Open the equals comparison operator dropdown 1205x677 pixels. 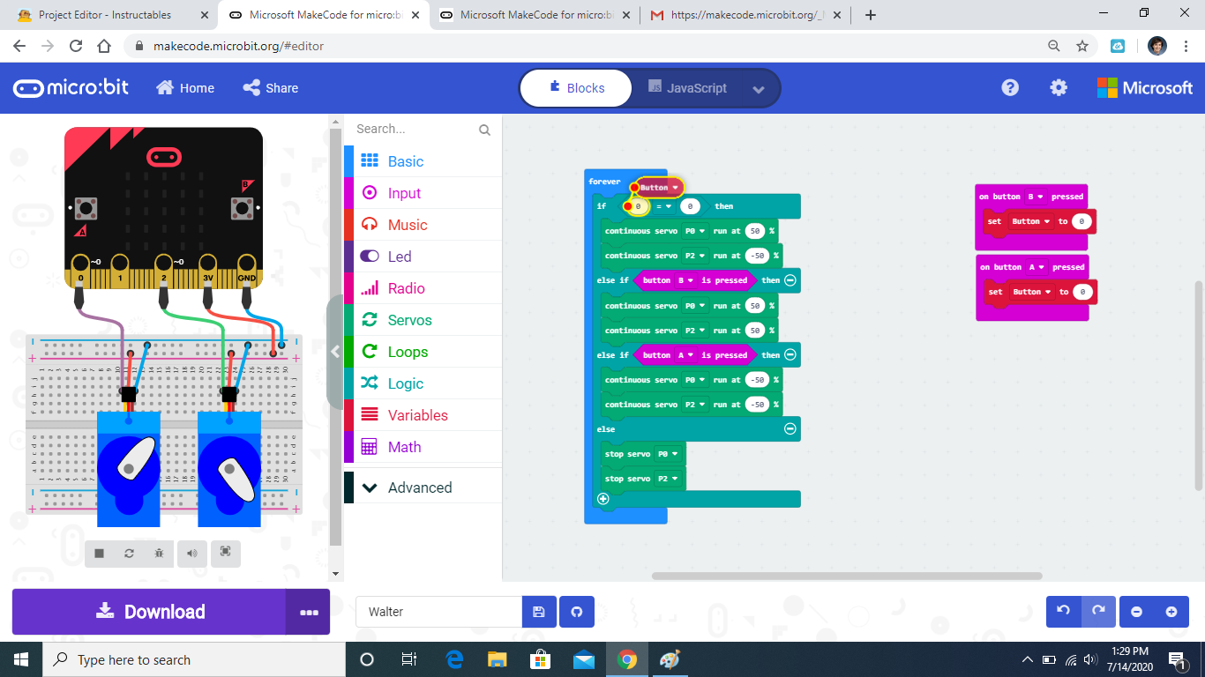point(665,206)
